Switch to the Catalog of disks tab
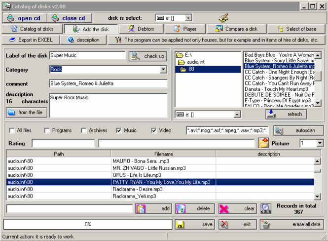 [x=32, y=29]
